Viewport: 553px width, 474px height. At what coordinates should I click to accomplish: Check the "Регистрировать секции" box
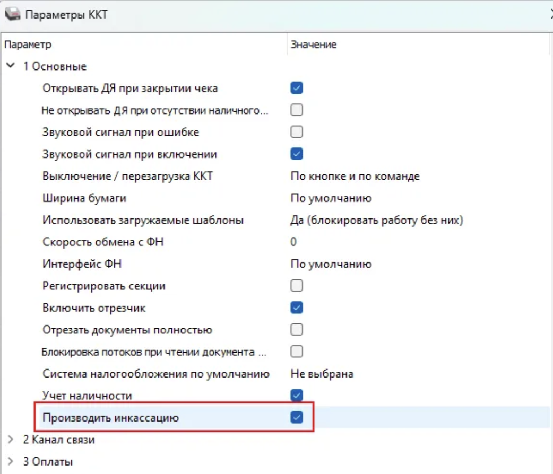297,286
